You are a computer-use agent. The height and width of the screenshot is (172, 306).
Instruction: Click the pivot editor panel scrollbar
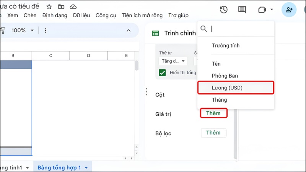point(235,134)
